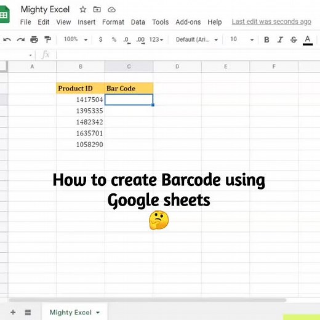Select column E header
Screen dimensions: 320x320
pos(226,66)
